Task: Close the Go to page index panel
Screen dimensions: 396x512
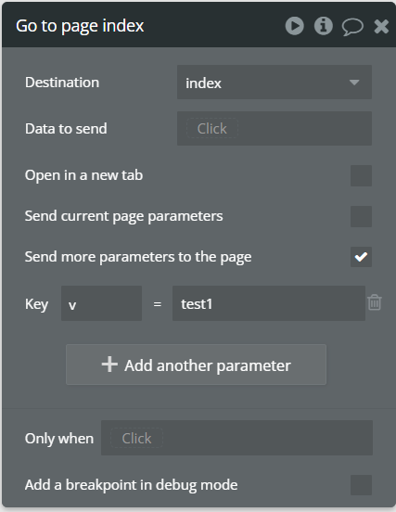Action: [x=381, y=27]
